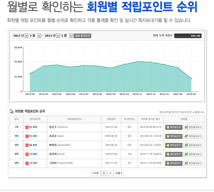Select page 1 in pagination
This screenshot has width=214, height=192.
pos(104,173)
